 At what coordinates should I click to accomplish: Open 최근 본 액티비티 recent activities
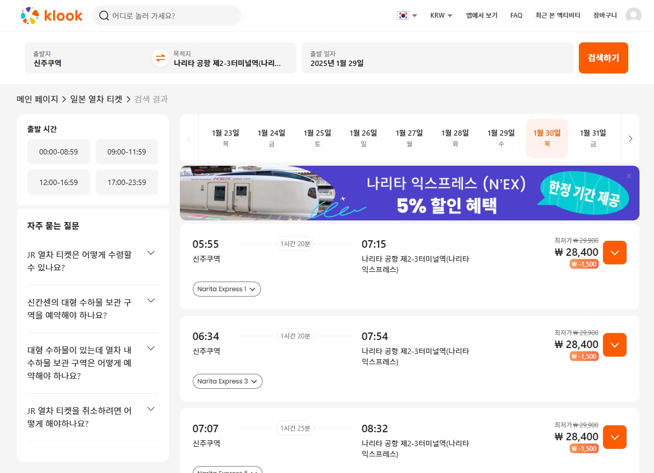point(558,16)
